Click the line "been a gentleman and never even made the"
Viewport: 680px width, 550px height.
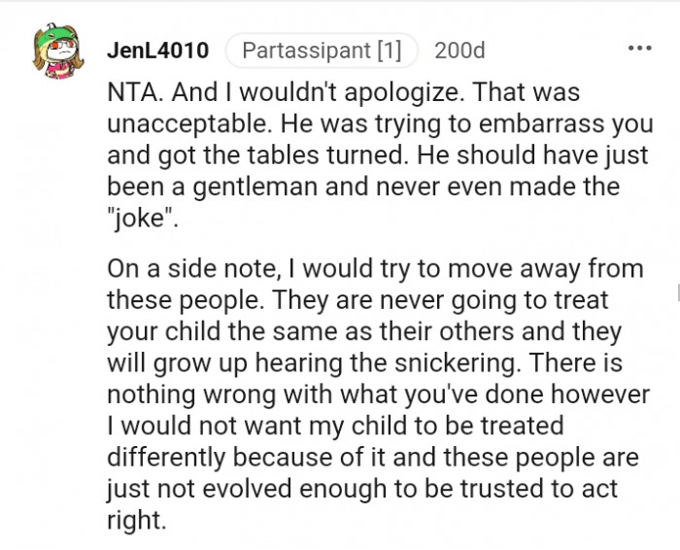tap(363, 184)
